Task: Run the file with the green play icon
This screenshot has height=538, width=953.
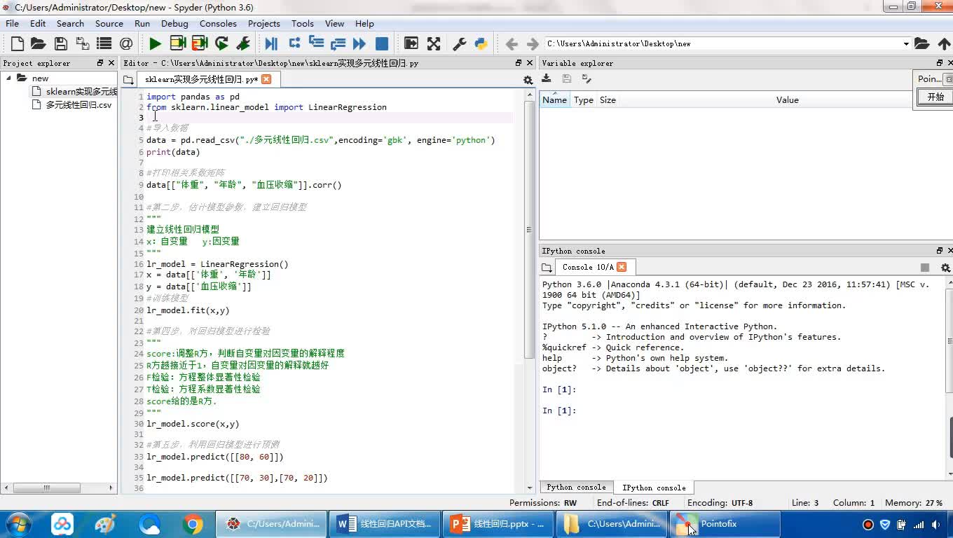Action: [155, 43]
